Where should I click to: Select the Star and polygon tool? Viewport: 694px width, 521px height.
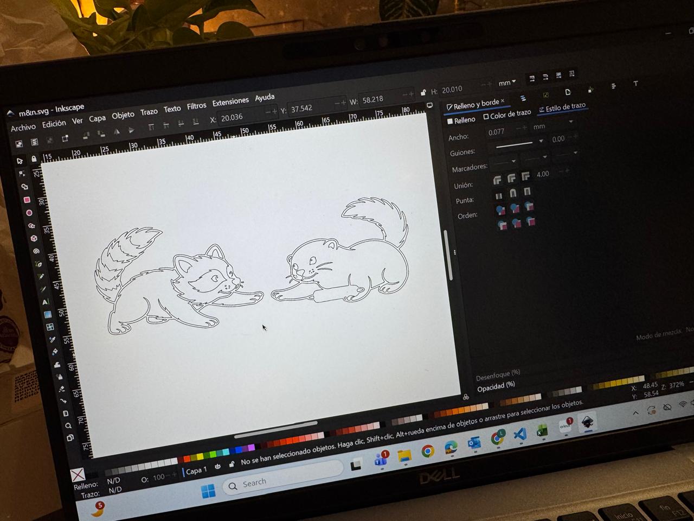click(31, 226)
